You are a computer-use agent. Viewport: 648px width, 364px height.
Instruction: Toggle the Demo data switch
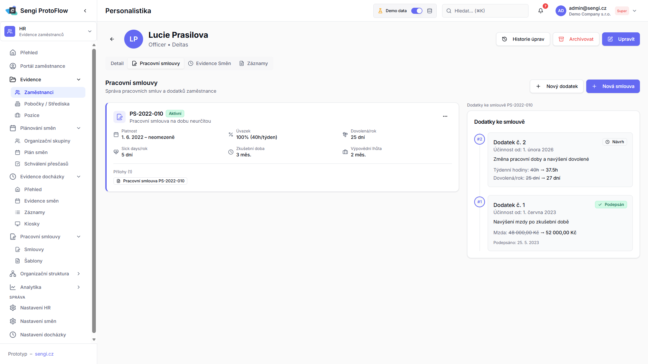[x=416, y=11]
